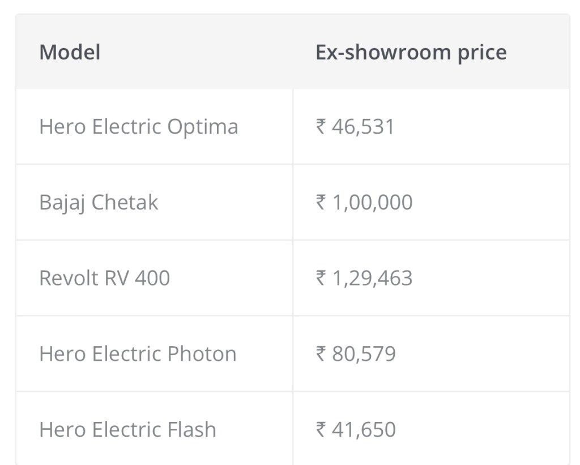Click the rupee symbol before 41,650
This screenshot has height=465, width=580.
click(321, 429)
